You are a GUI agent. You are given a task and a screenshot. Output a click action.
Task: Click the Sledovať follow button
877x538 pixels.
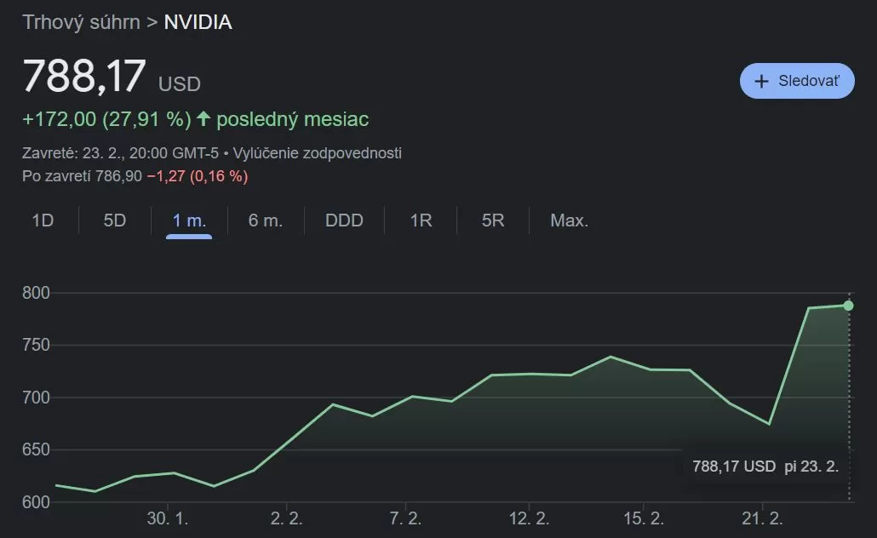click(796, 80)
